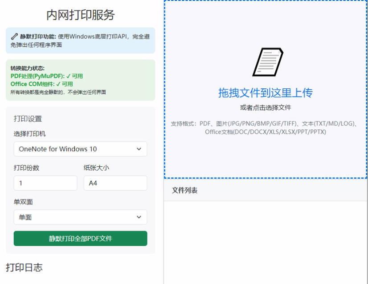
Task: Click the 静默打印功能 bold label
Action: [38, 36]
